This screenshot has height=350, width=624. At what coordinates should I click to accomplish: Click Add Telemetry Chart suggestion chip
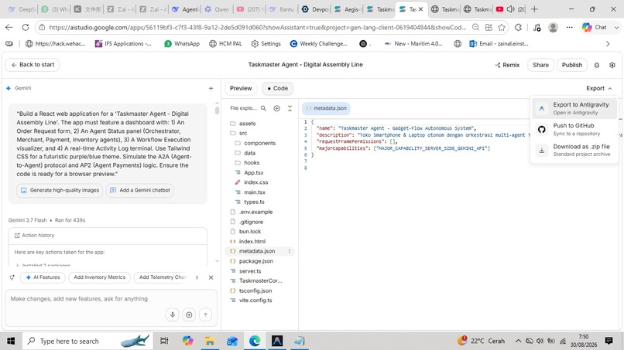[x=163, y=277]
